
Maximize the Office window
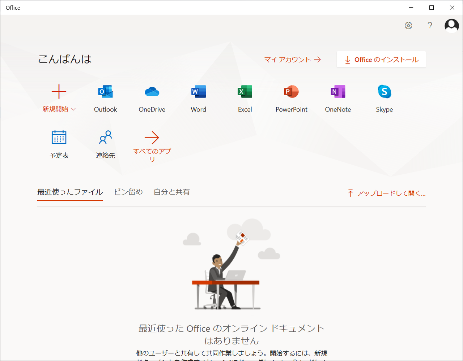(432, 8)
